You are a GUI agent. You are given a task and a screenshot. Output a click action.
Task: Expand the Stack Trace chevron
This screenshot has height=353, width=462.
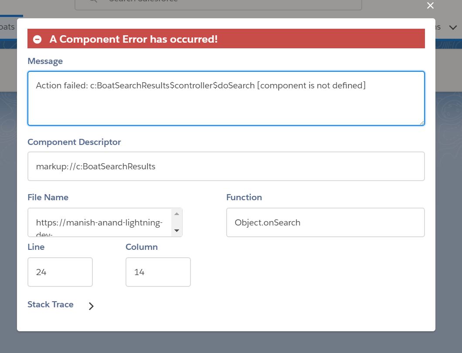tap(91, 306)
